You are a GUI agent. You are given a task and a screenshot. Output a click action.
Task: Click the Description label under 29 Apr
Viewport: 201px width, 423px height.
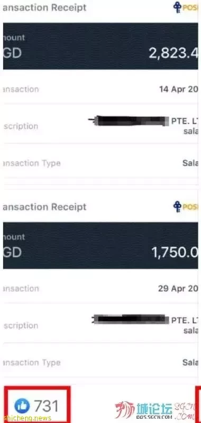coord(21,326)
